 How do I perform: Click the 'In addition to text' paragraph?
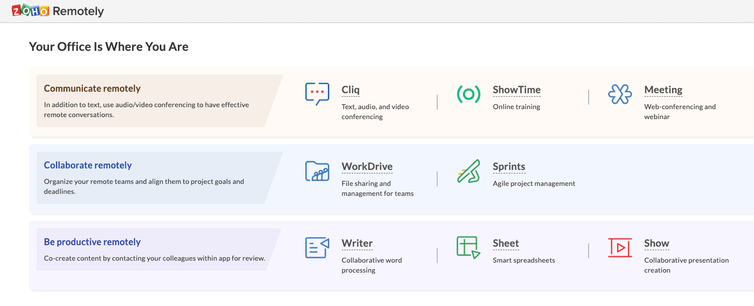[x=146, y=110]
